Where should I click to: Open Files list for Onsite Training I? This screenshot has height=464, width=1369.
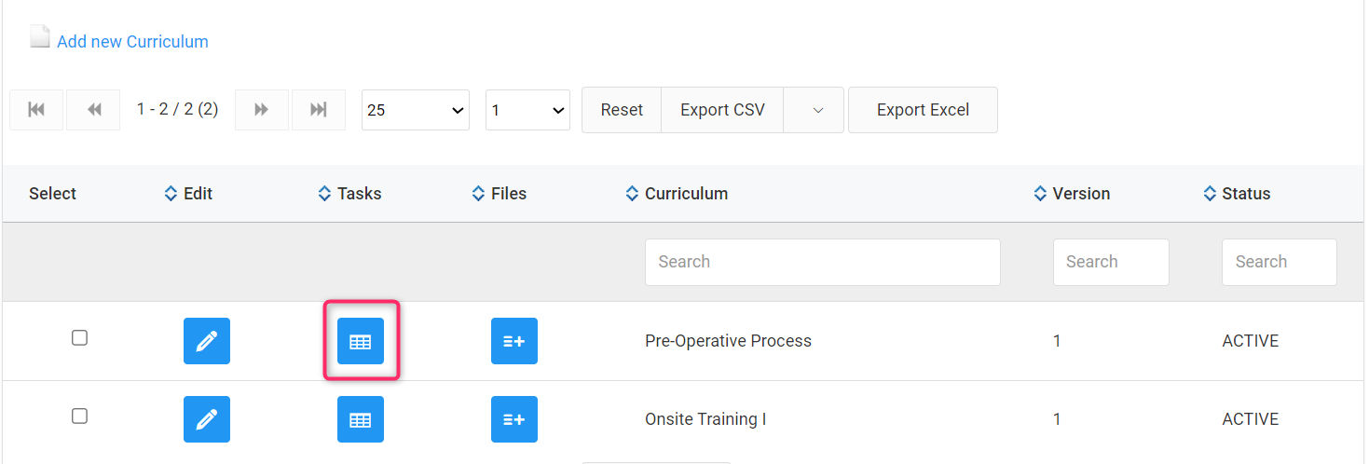514,419
